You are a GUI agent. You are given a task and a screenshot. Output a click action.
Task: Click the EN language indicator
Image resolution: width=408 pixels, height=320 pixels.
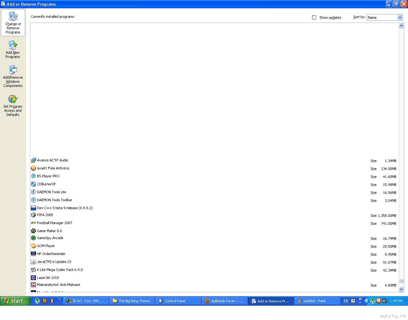(x=346, y=301)
